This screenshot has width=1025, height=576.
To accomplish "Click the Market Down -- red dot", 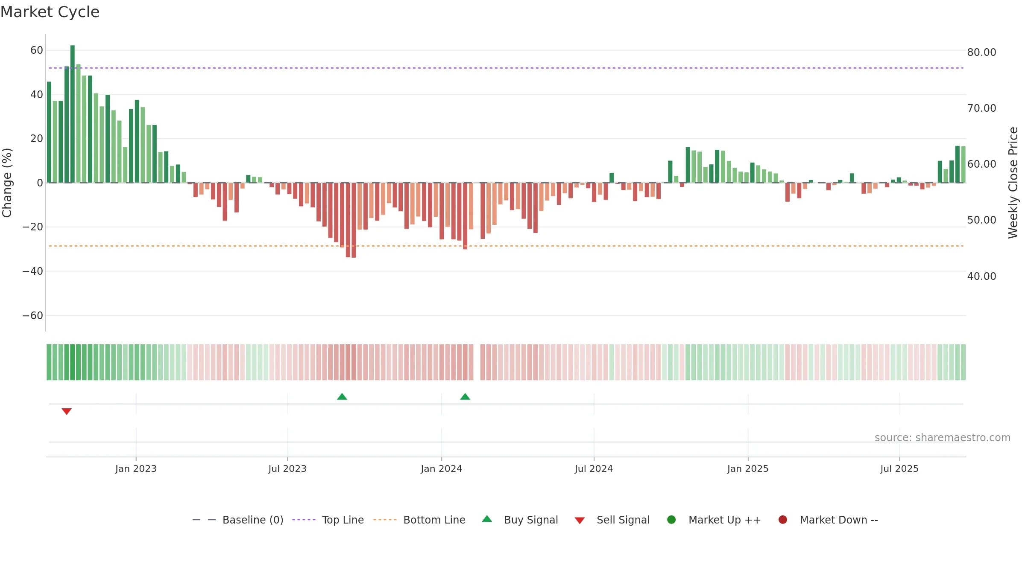I will click(783, 520).
